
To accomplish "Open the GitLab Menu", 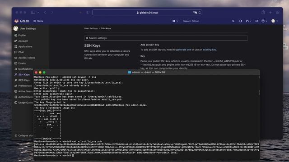I will [38, 21].
